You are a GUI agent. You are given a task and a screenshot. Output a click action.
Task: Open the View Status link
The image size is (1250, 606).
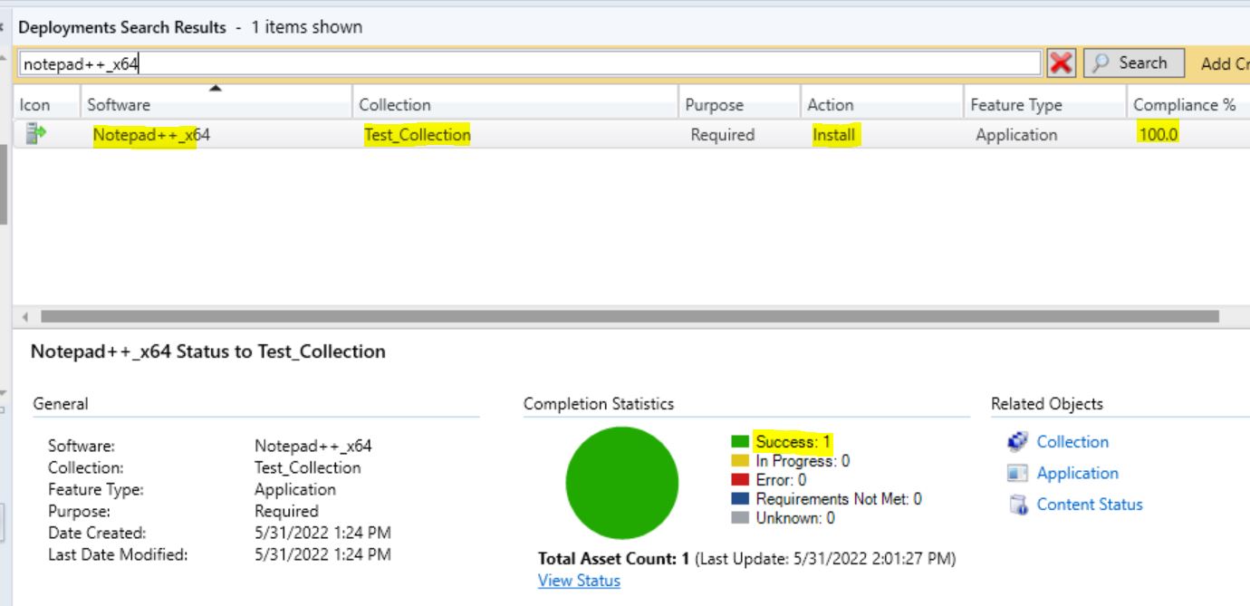[579, 581]
